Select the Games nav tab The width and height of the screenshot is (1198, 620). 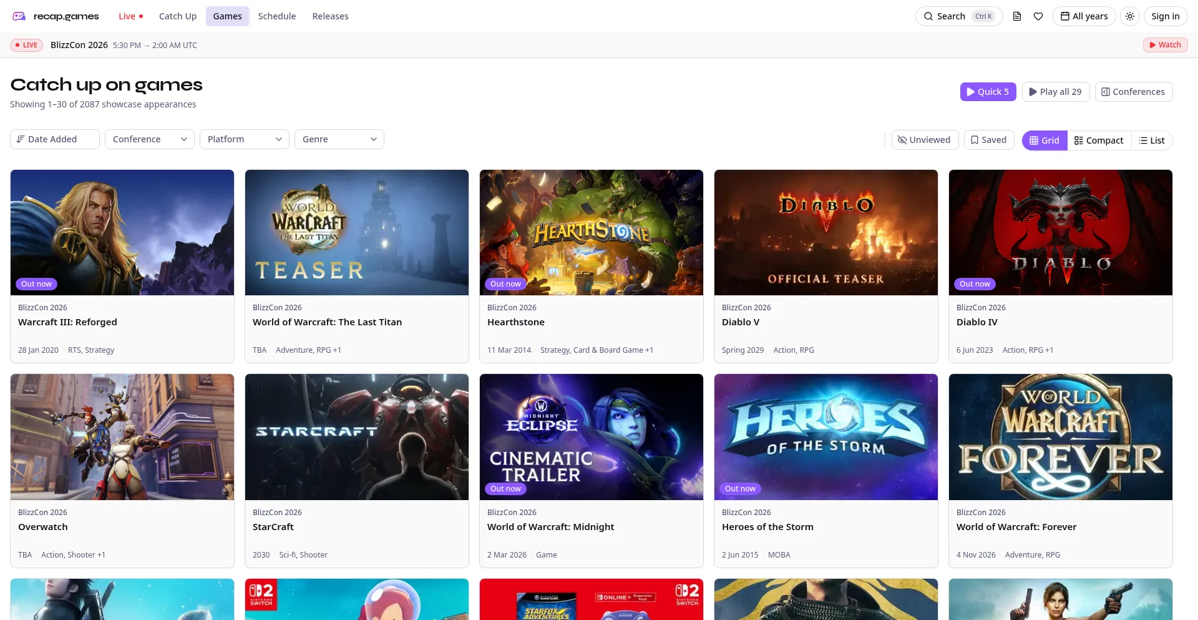227,16
